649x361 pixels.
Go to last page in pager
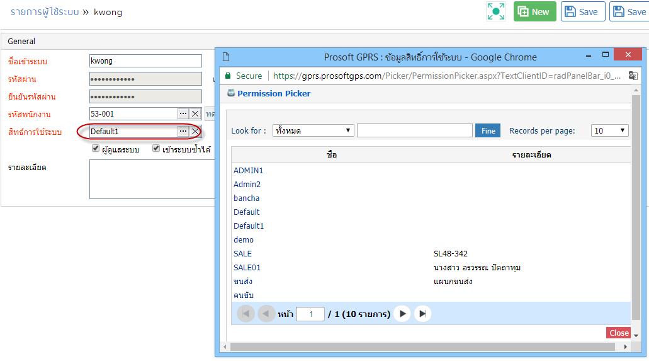pyautogui.click(x=422, y=314)
